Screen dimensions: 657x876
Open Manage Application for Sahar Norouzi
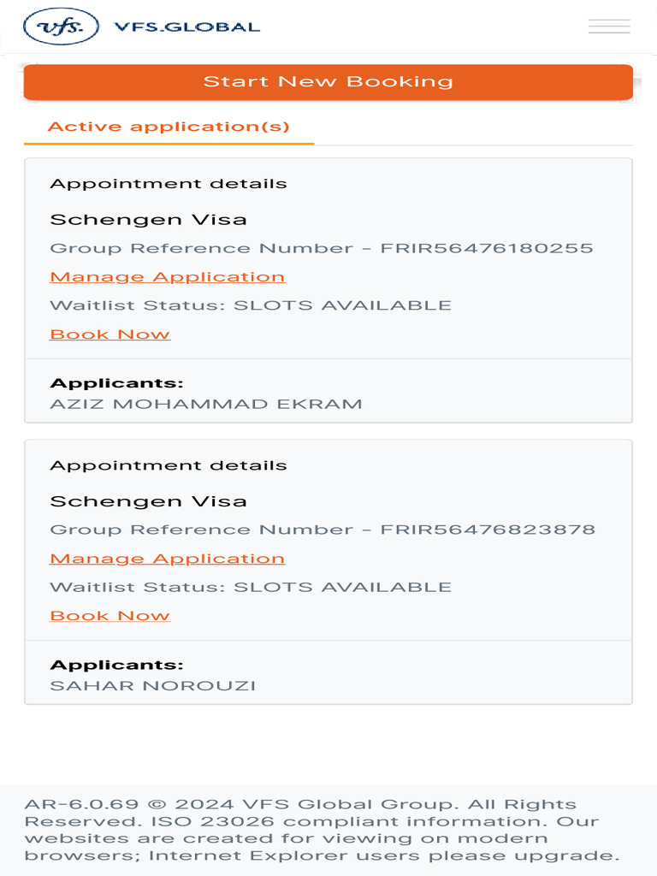pos(168,559)
